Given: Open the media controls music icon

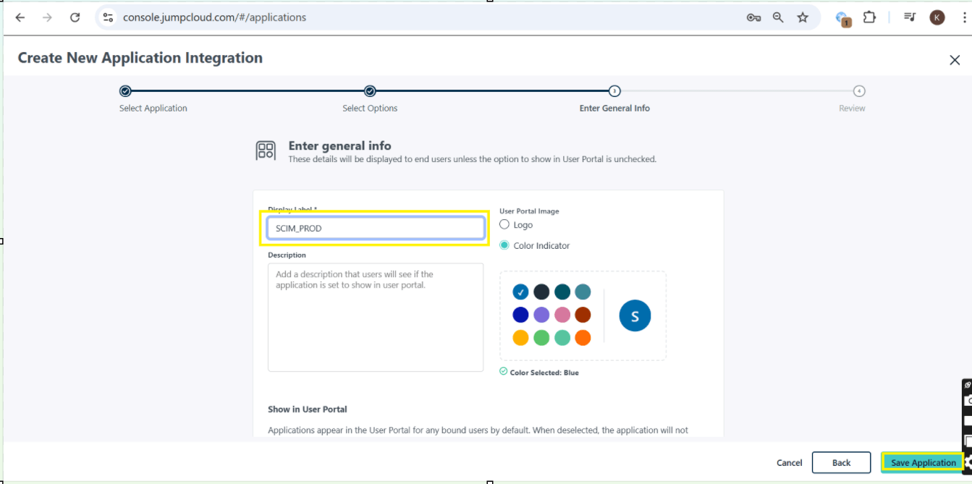Looking at the screenshot, I should (x=910, y=17).
